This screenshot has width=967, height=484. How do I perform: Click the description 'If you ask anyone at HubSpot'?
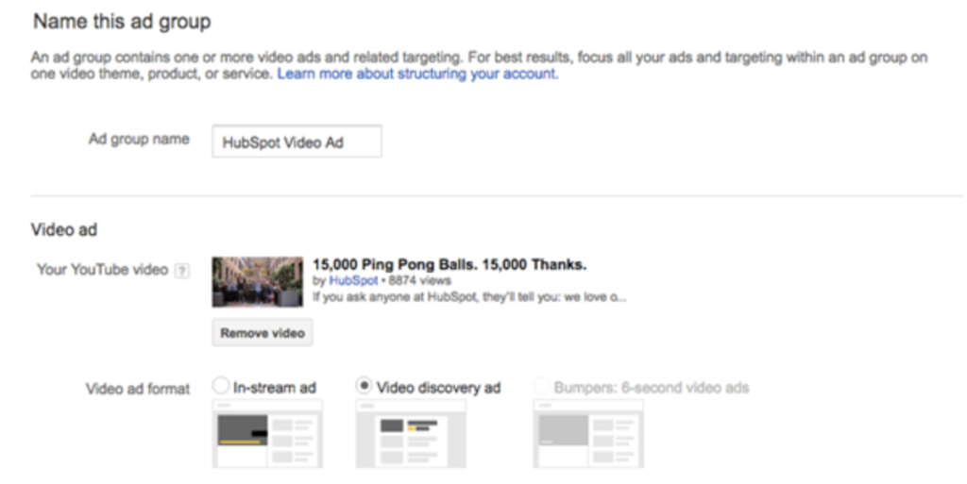tap(469, 297)
